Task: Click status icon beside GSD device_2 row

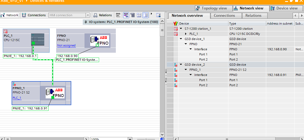Action: pyautogui.click(x=176, y=65)
